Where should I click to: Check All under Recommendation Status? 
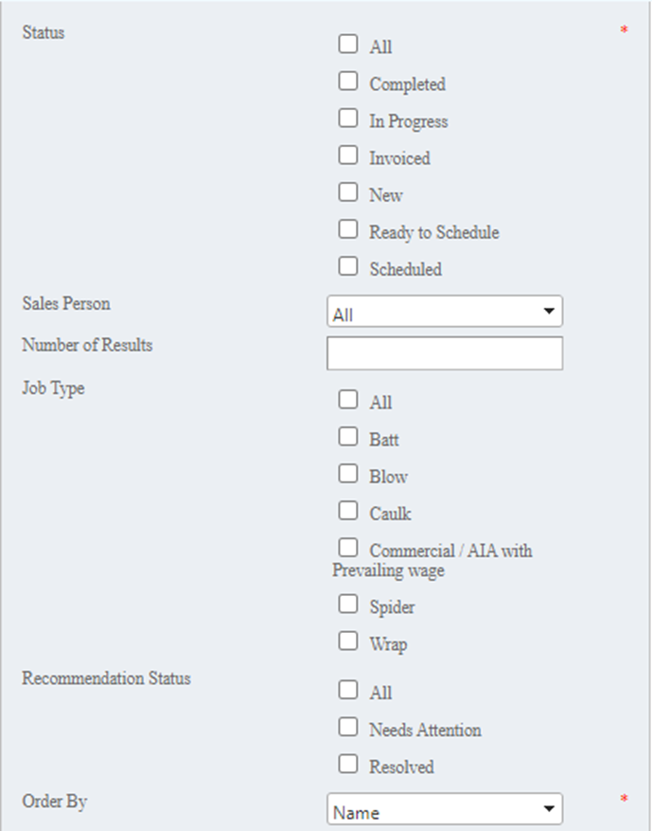click(348, 690)
